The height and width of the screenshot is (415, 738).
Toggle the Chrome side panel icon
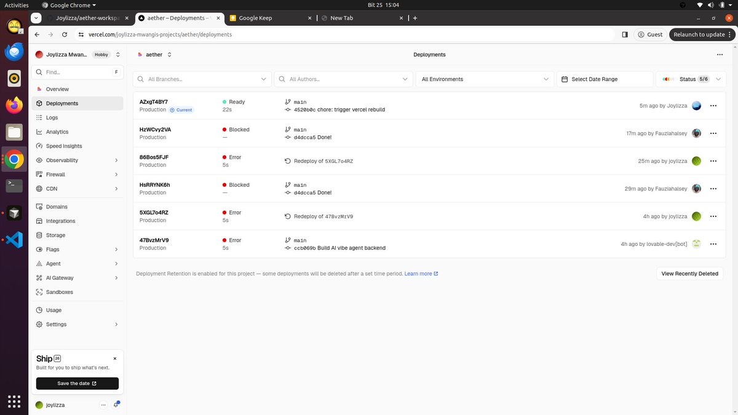(x=625, y=34)
